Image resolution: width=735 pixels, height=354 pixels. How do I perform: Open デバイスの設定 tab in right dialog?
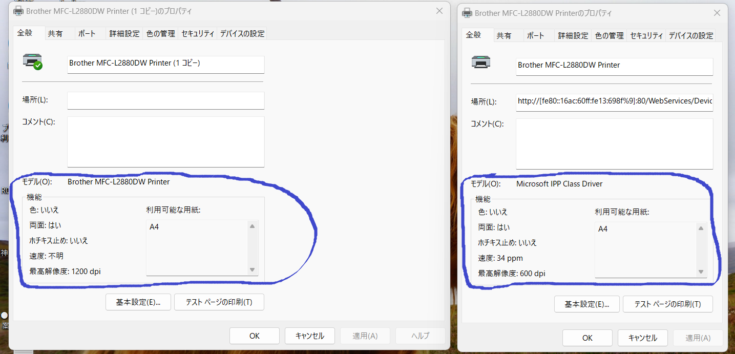point(690,36)
